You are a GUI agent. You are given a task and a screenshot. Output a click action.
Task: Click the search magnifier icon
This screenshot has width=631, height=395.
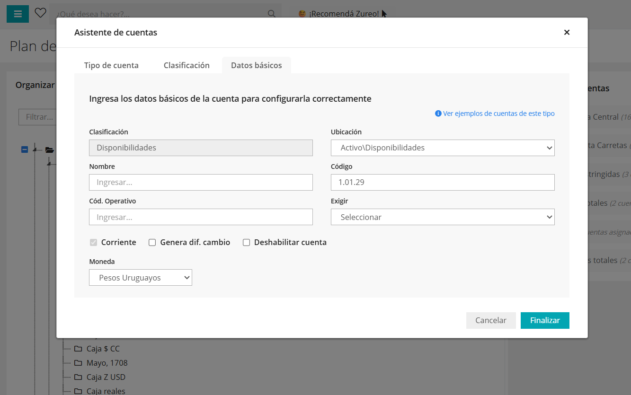pos(272,14)
